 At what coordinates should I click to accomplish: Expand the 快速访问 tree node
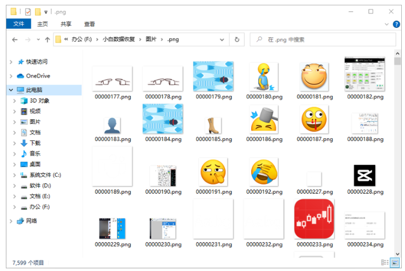(11, 62)
